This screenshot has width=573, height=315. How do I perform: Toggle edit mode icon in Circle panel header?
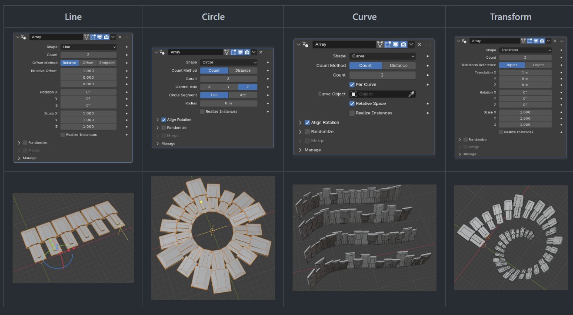coord(233,52)
